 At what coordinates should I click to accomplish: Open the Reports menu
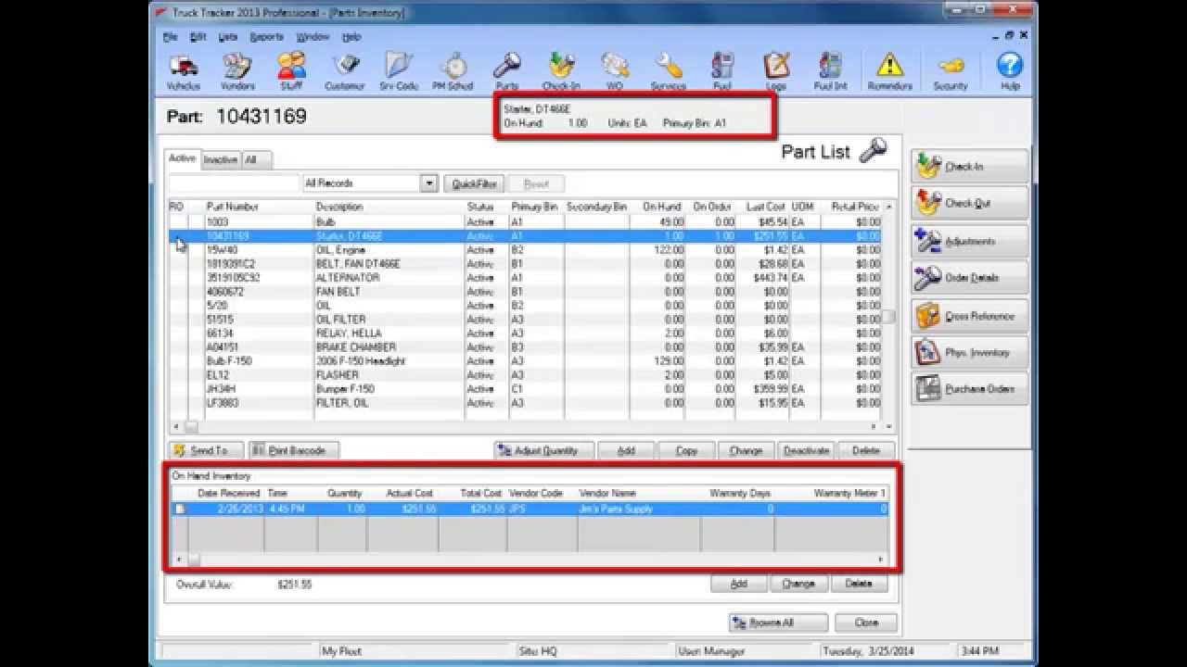267,37
